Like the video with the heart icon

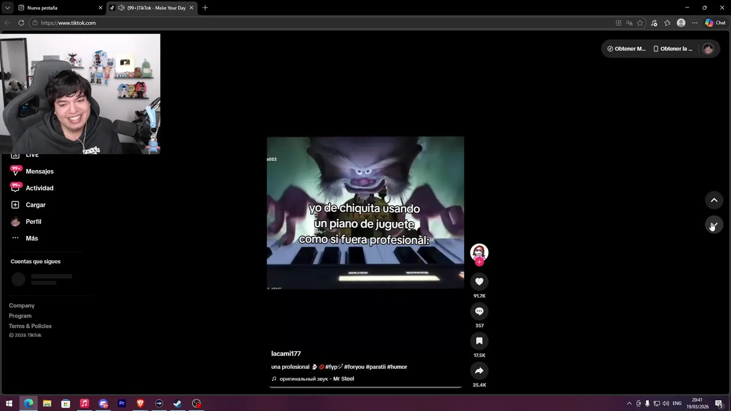tap(479, 281)
